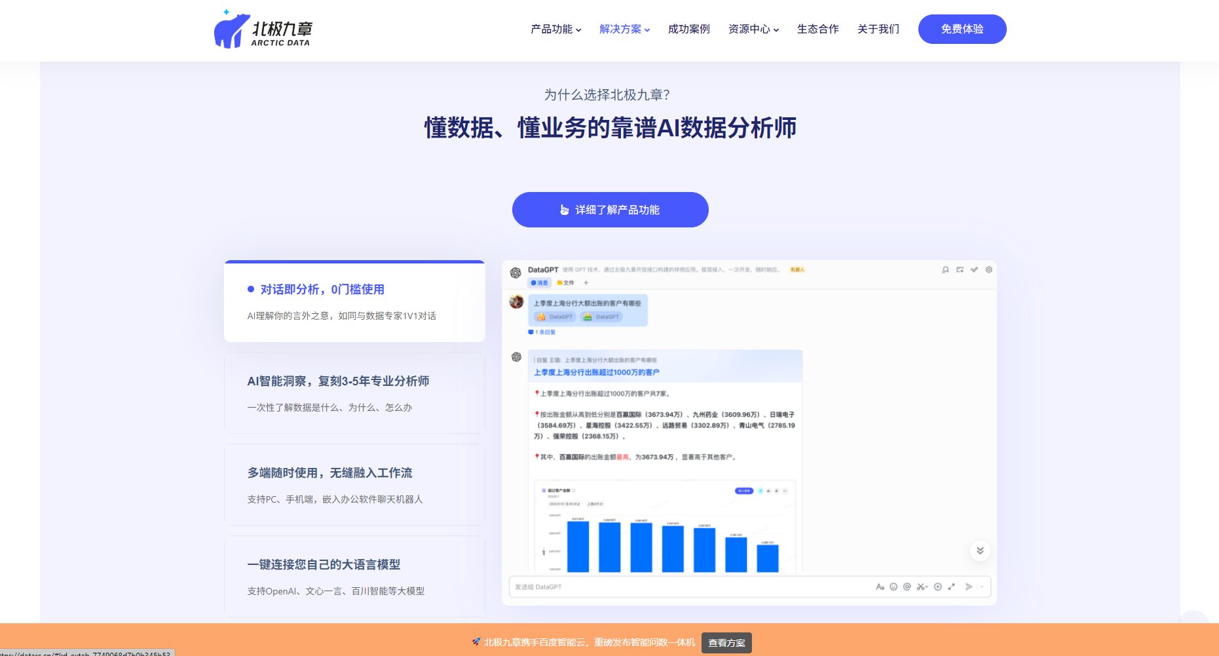Open 生态合作 in navigation bar

tap(817, 29)
